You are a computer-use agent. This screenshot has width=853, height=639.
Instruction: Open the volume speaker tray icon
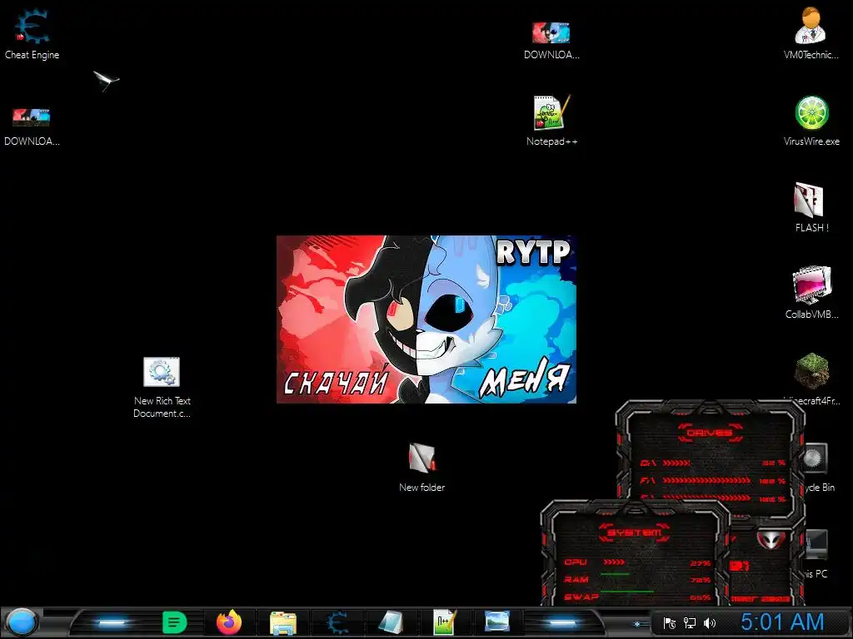coord(710,623)
